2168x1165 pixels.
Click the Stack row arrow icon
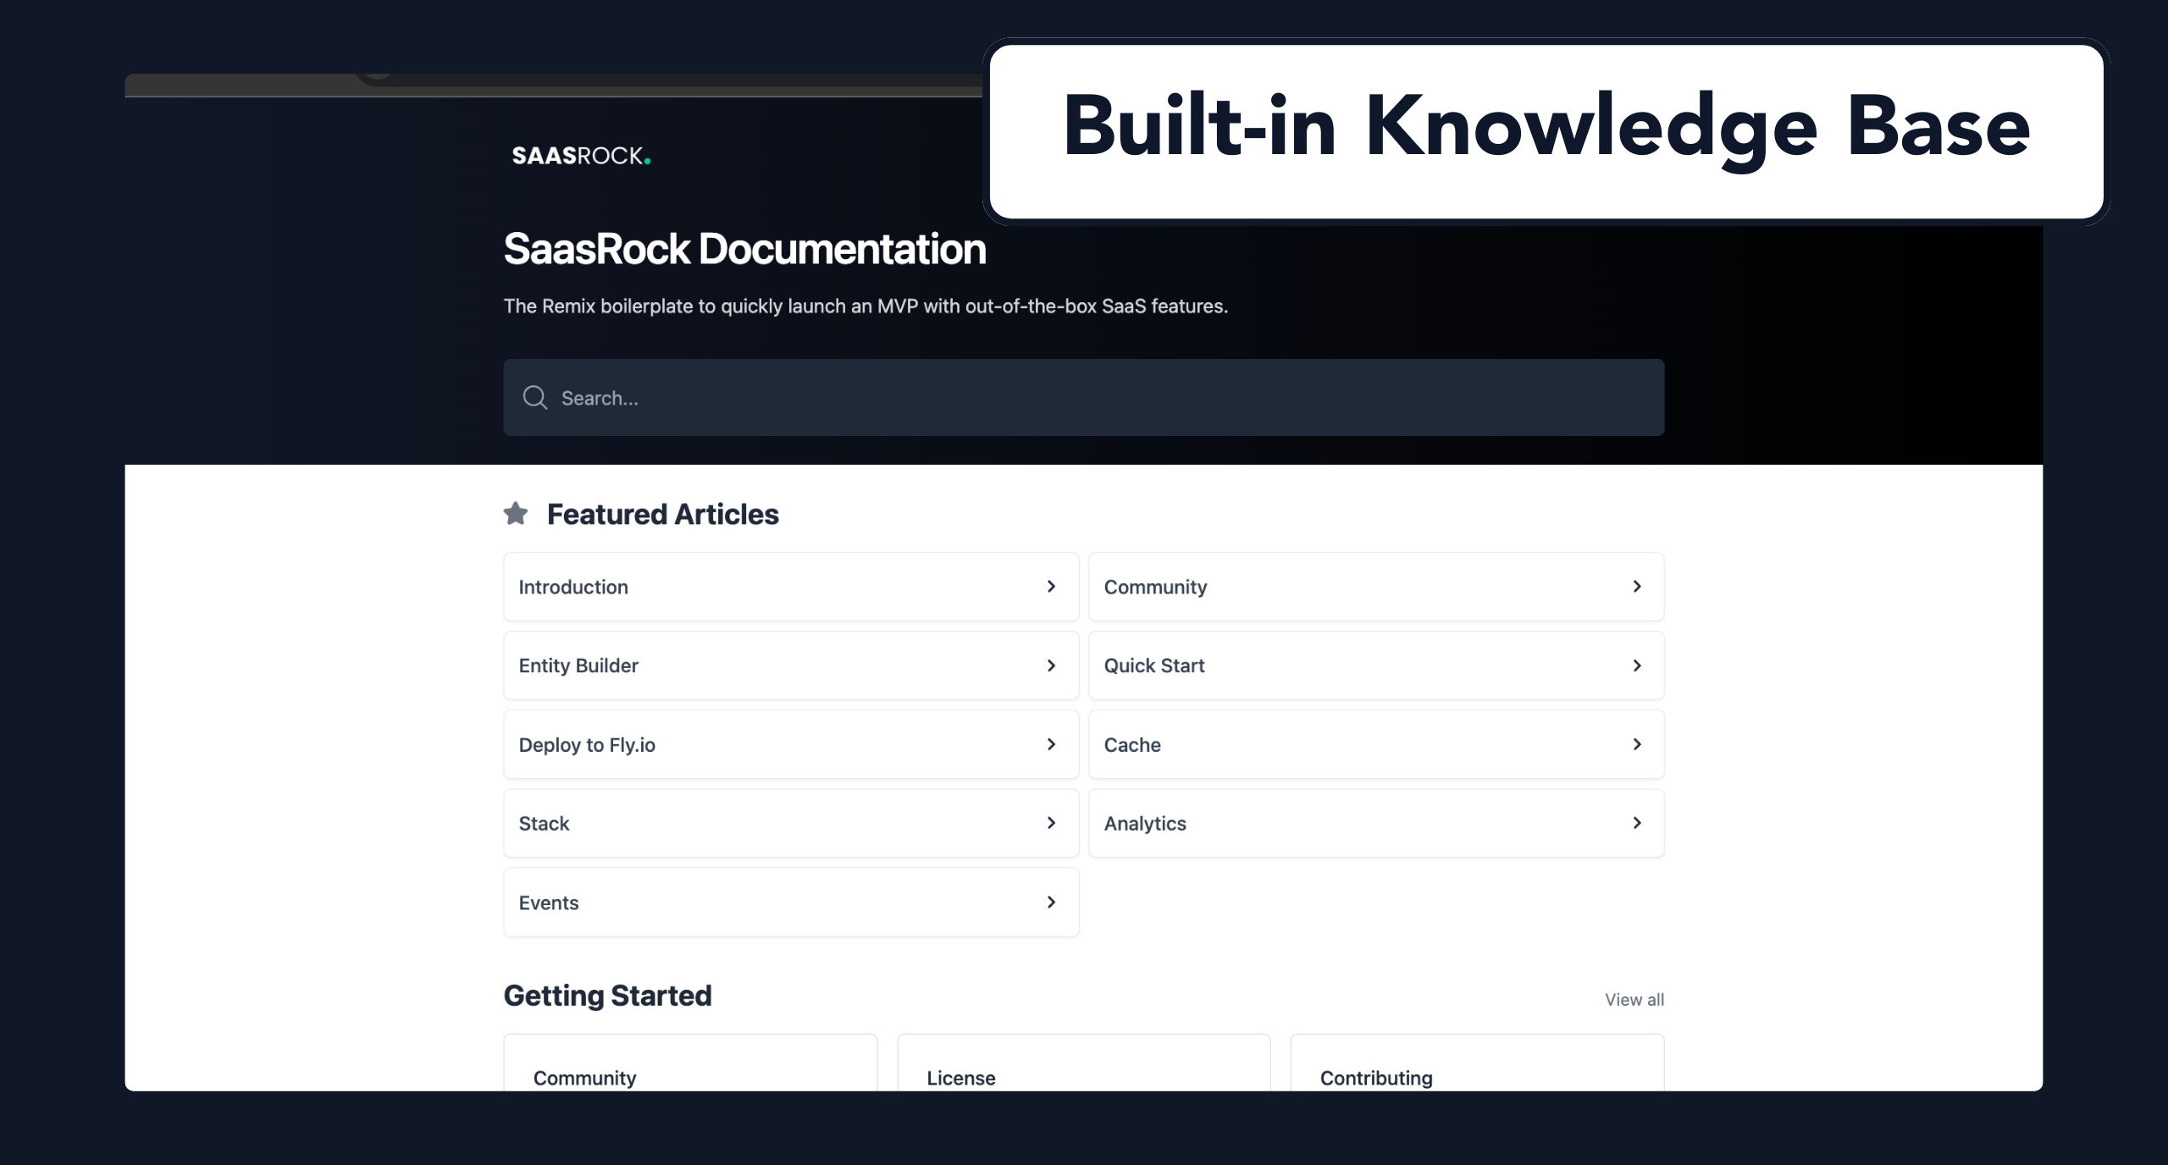(x=1051, y=823)
